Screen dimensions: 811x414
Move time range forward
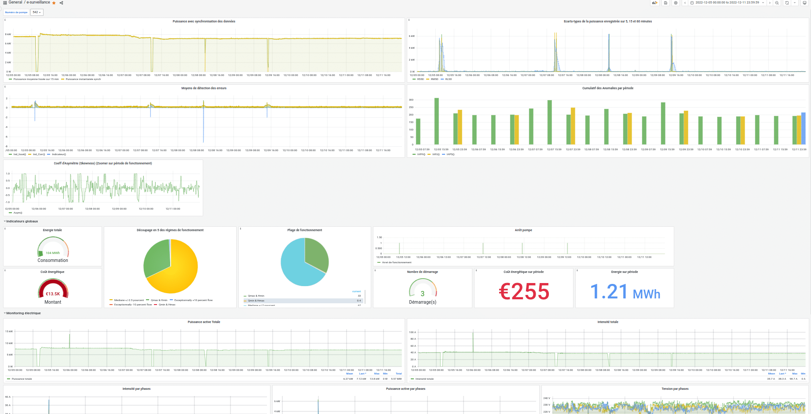coord(769,3)
